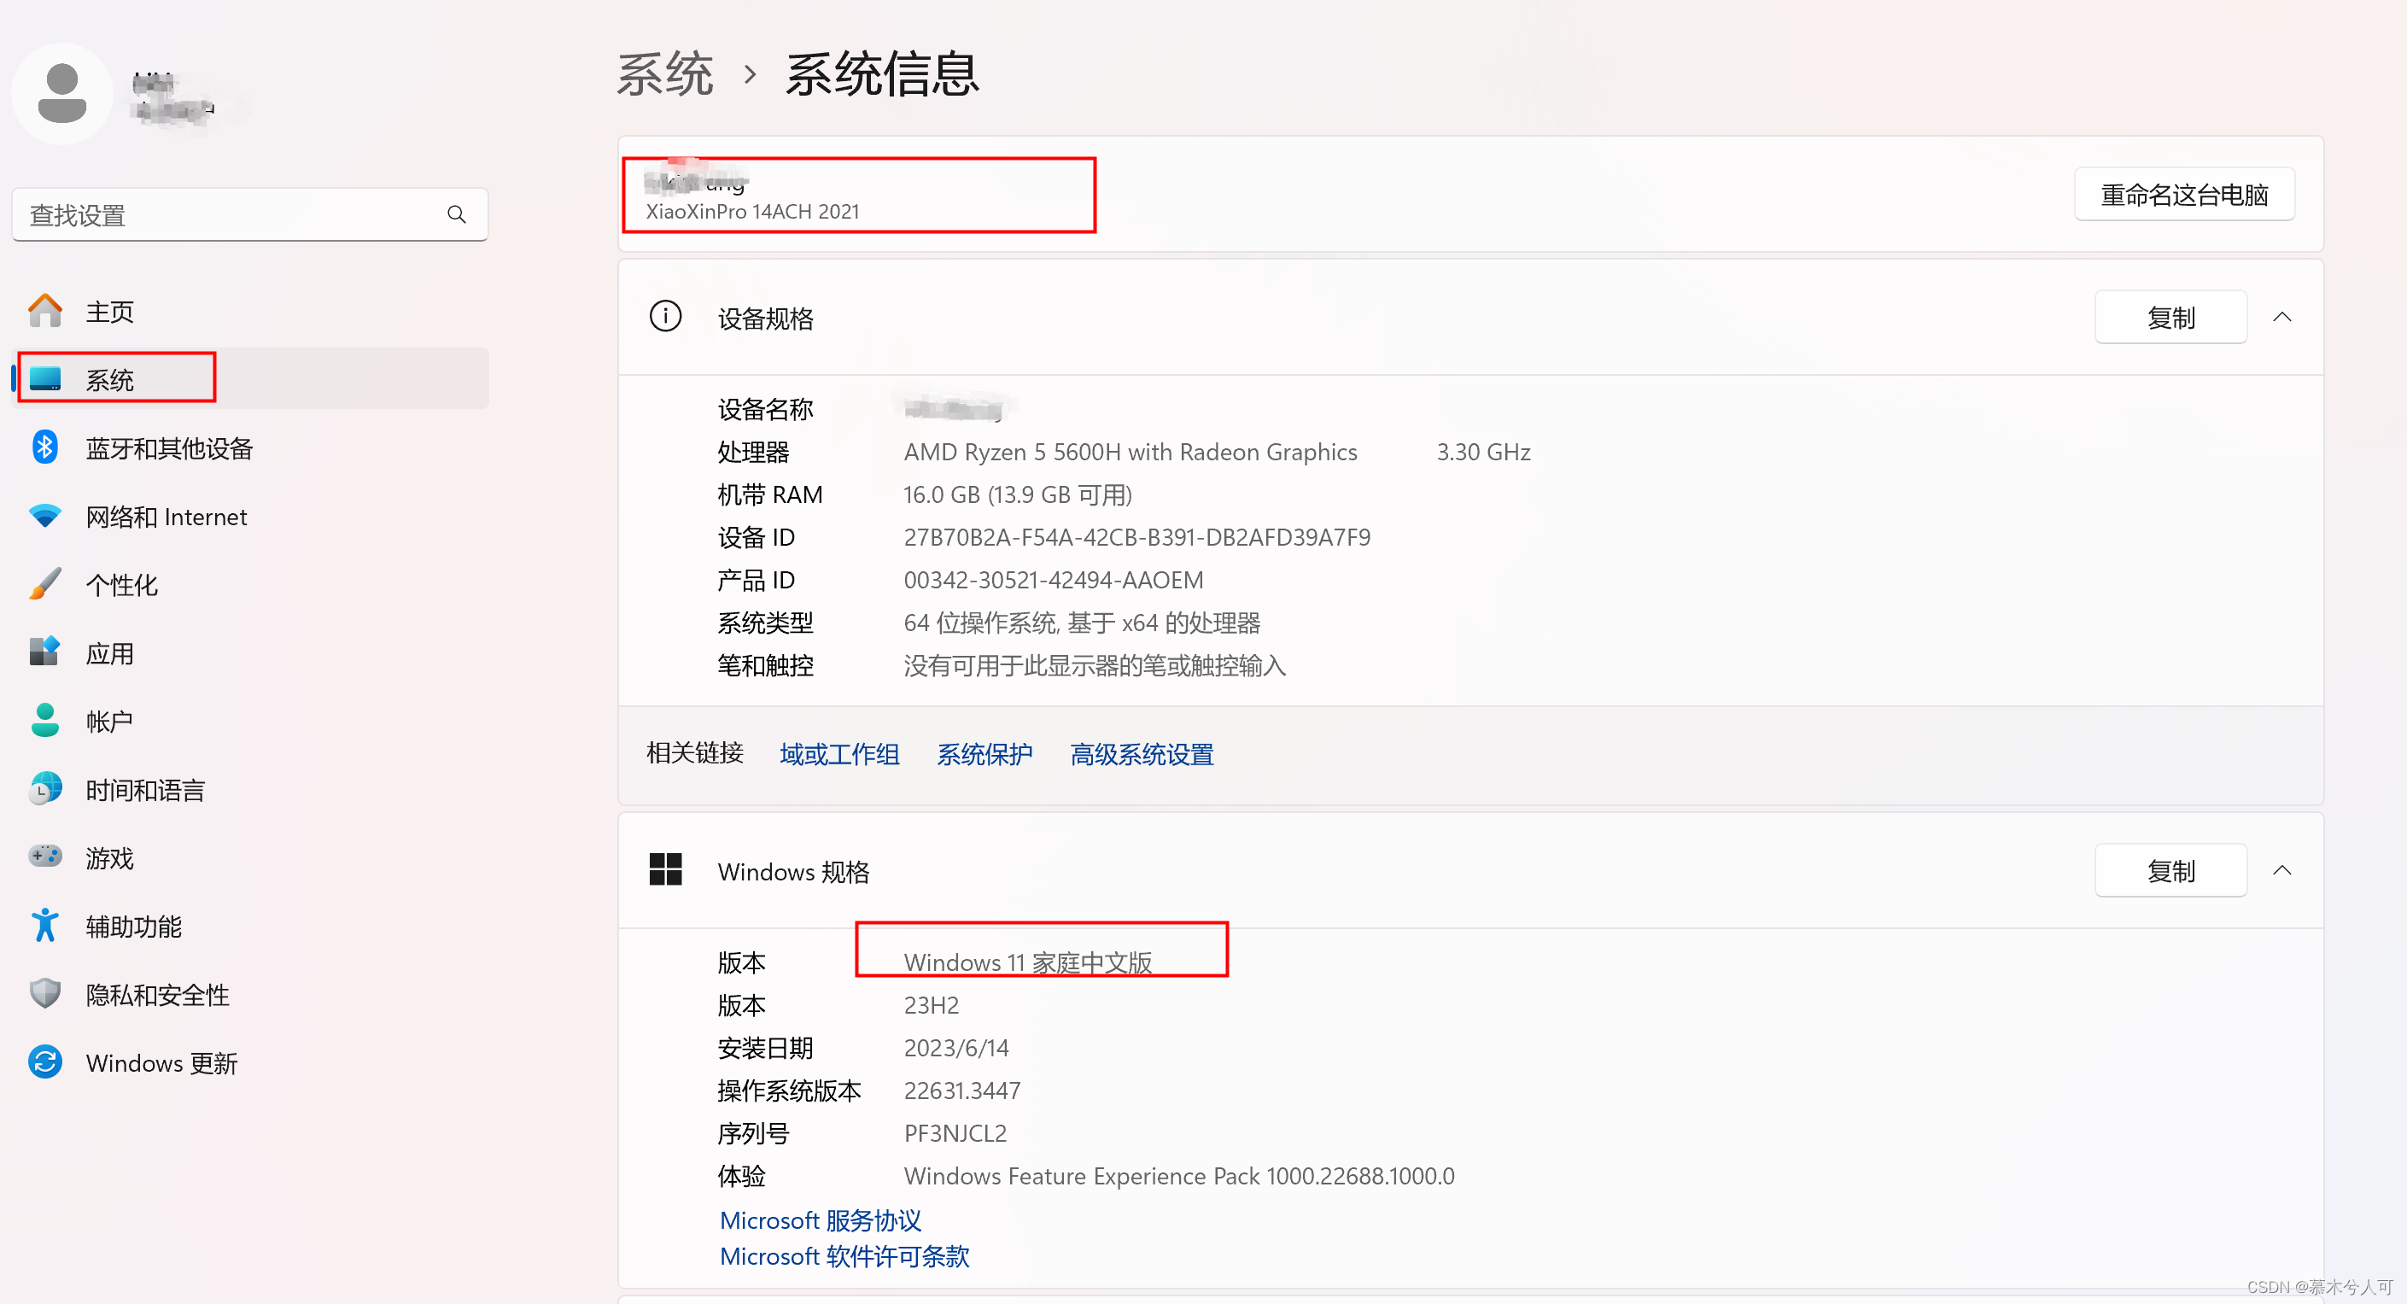Screen dimensions: 2407x1304
Task: Click the Accounts person icon in sidebar
Action: pos(45,721)
